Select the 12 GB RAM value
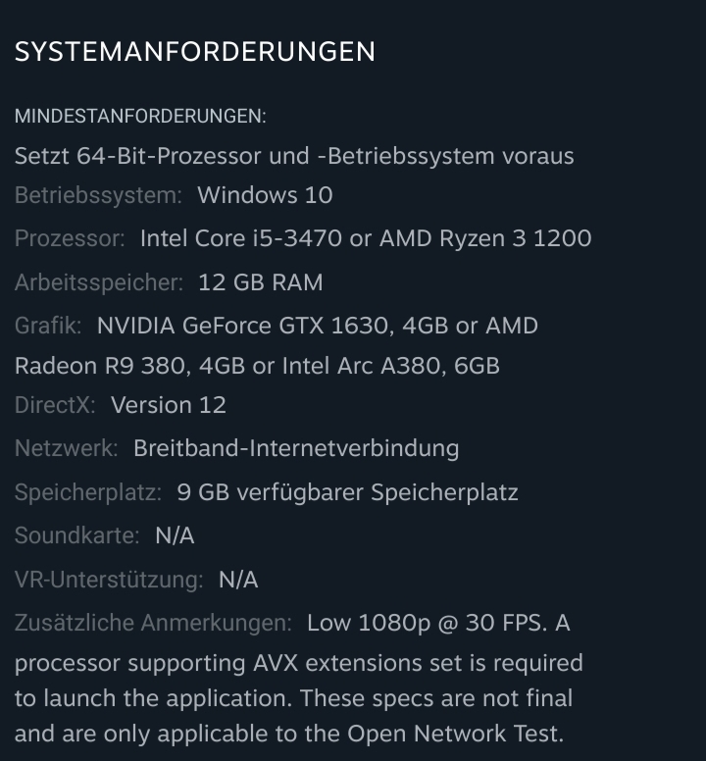706x761 pixels. [x=261, y=282]
